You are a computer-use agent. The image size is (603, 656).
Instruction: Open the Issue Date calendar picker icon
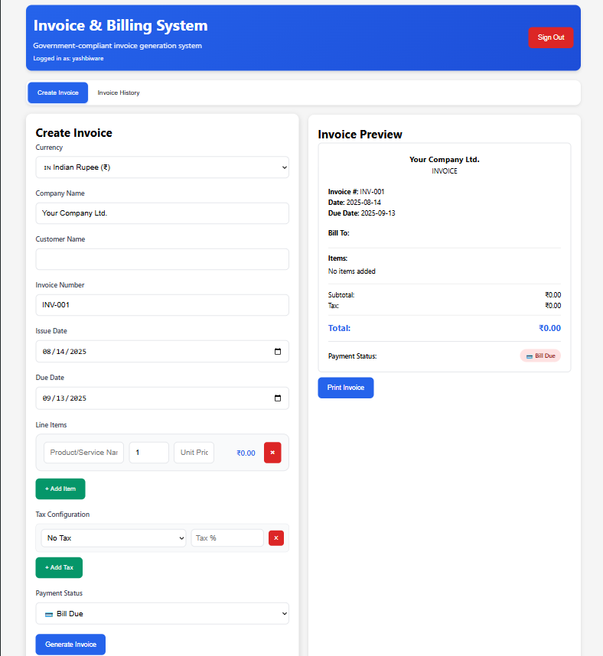(278, 351)
